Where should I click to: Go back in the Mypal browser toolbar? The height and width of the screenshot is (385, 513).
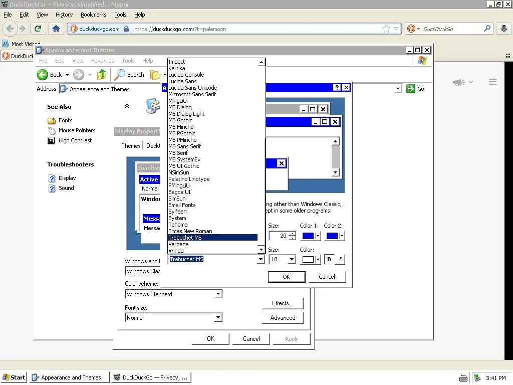[x=10, y=29]
